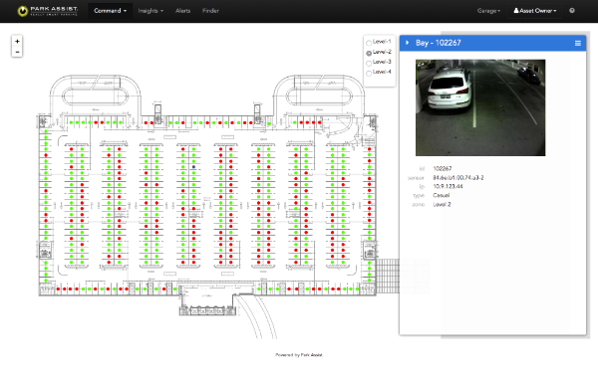Zoom out the map with minus button
The width and height of the screenshot is (598, 382).
coord(17,52)
